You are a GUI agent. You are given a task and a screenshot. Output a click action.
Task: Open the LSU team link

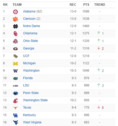26,85
